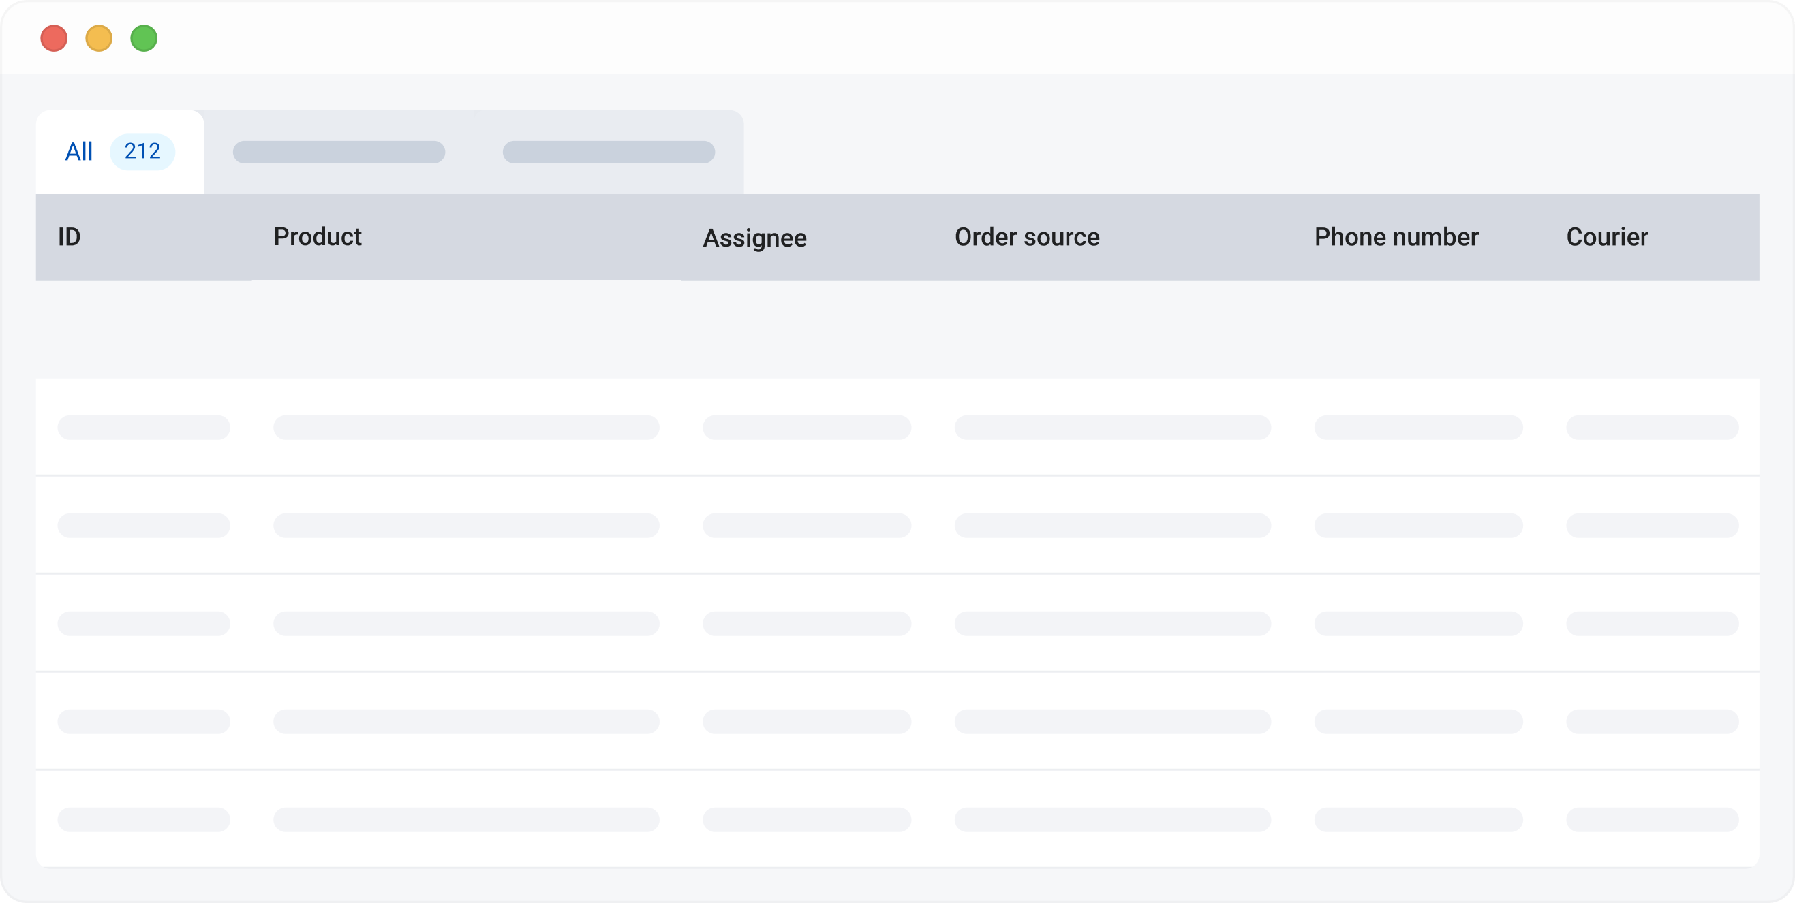Click the red close window button
The width and height of the screenshot is (1795, 903).
point(54,38)
